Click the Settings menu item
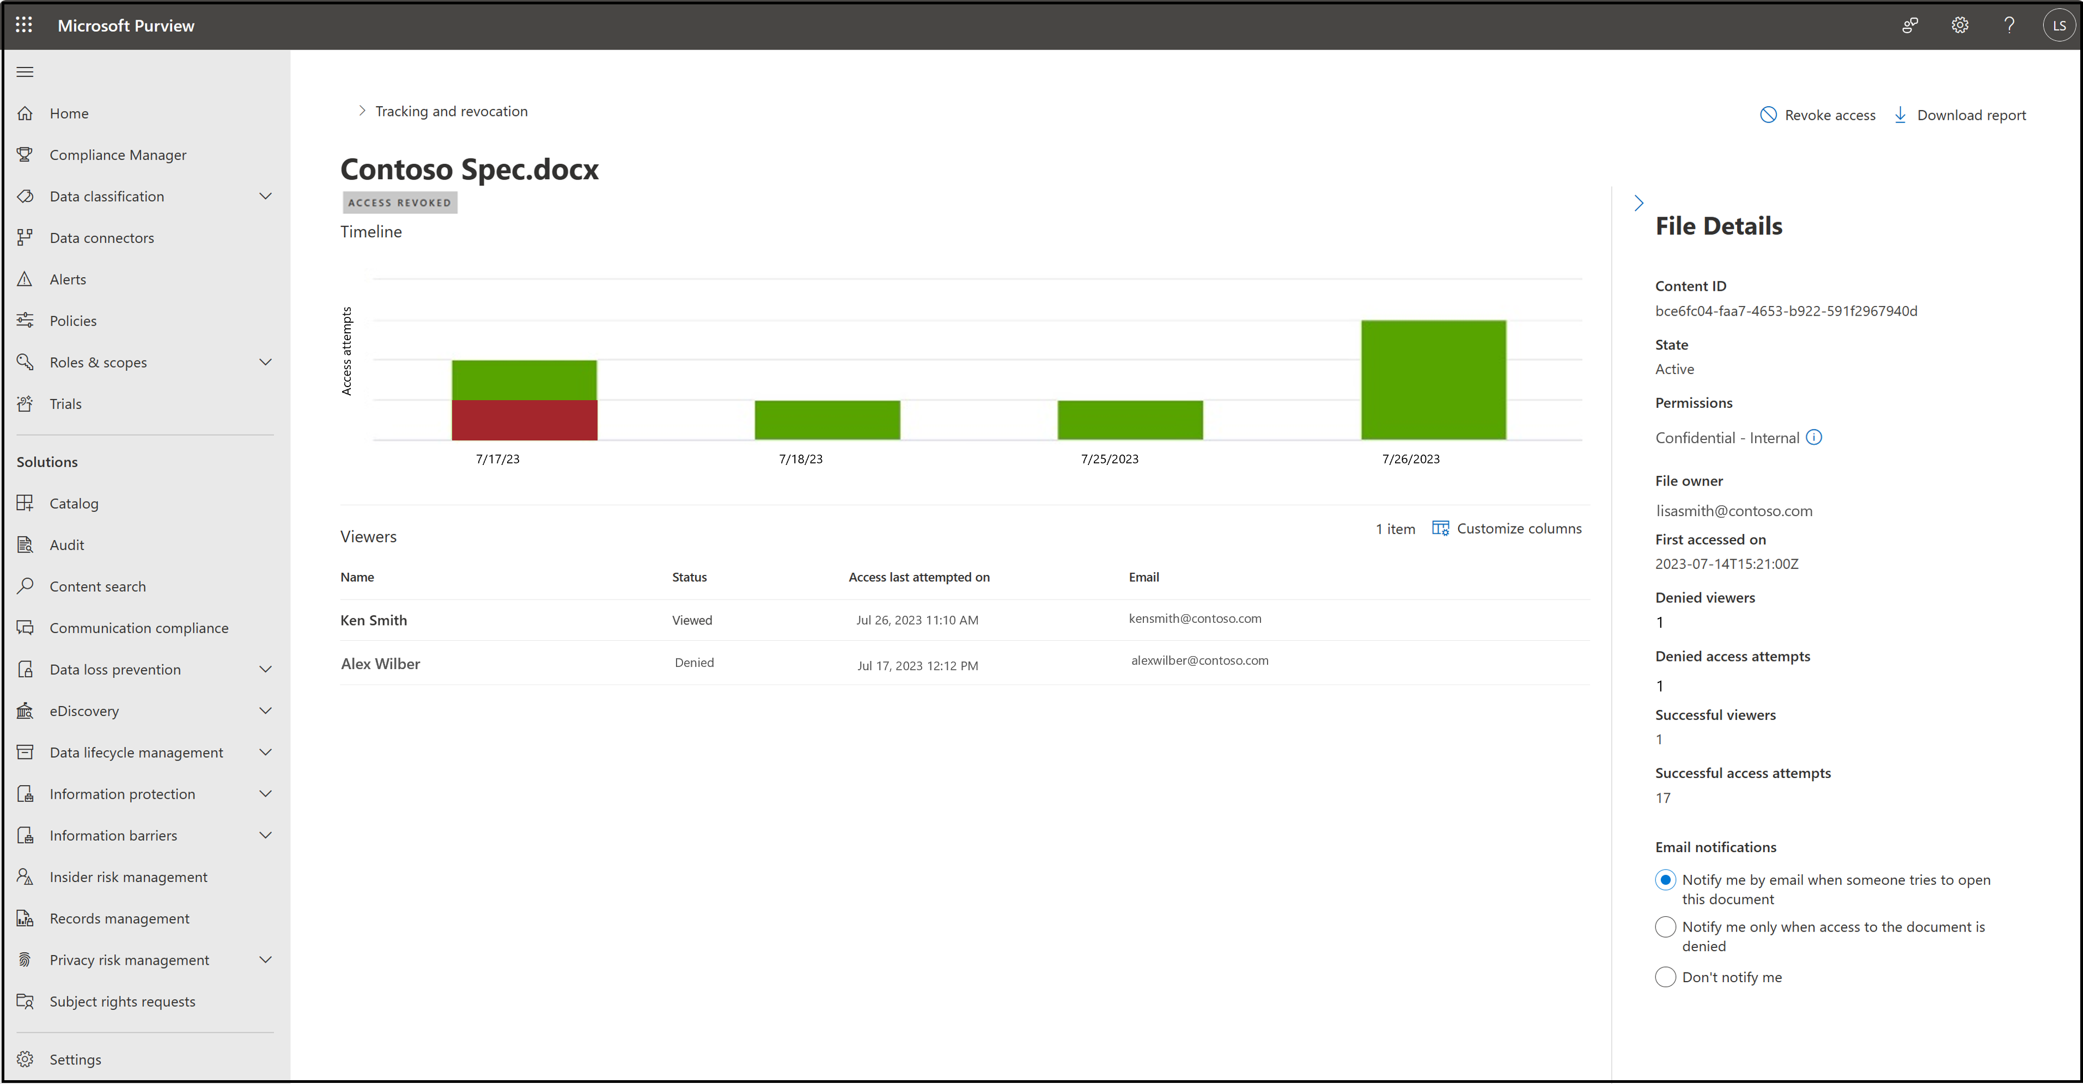The height and width of the screenshot is (1084, 2083). 76,1059
